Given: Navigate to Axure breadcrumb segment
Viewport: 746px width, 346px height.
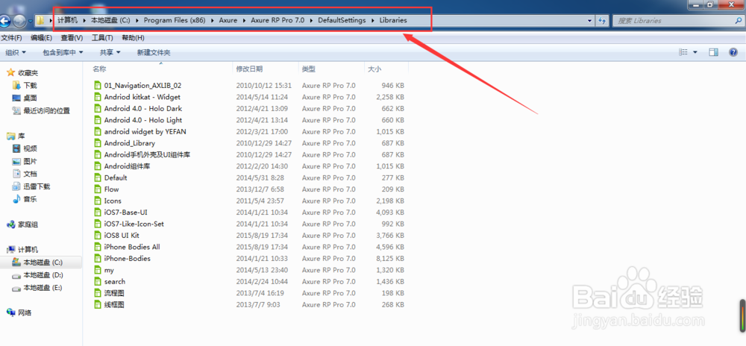Looking at the screenshot, I should coord(228,20).
